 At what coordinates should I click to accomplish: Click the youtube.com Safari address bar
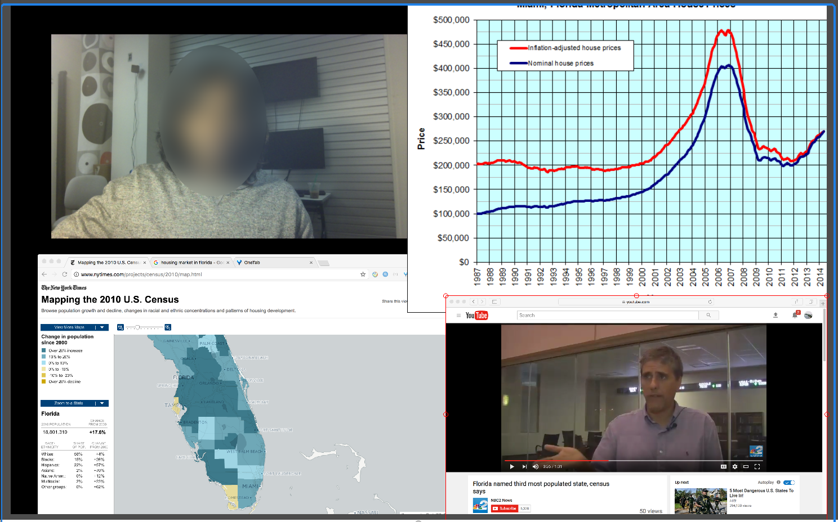pos(636,302)
